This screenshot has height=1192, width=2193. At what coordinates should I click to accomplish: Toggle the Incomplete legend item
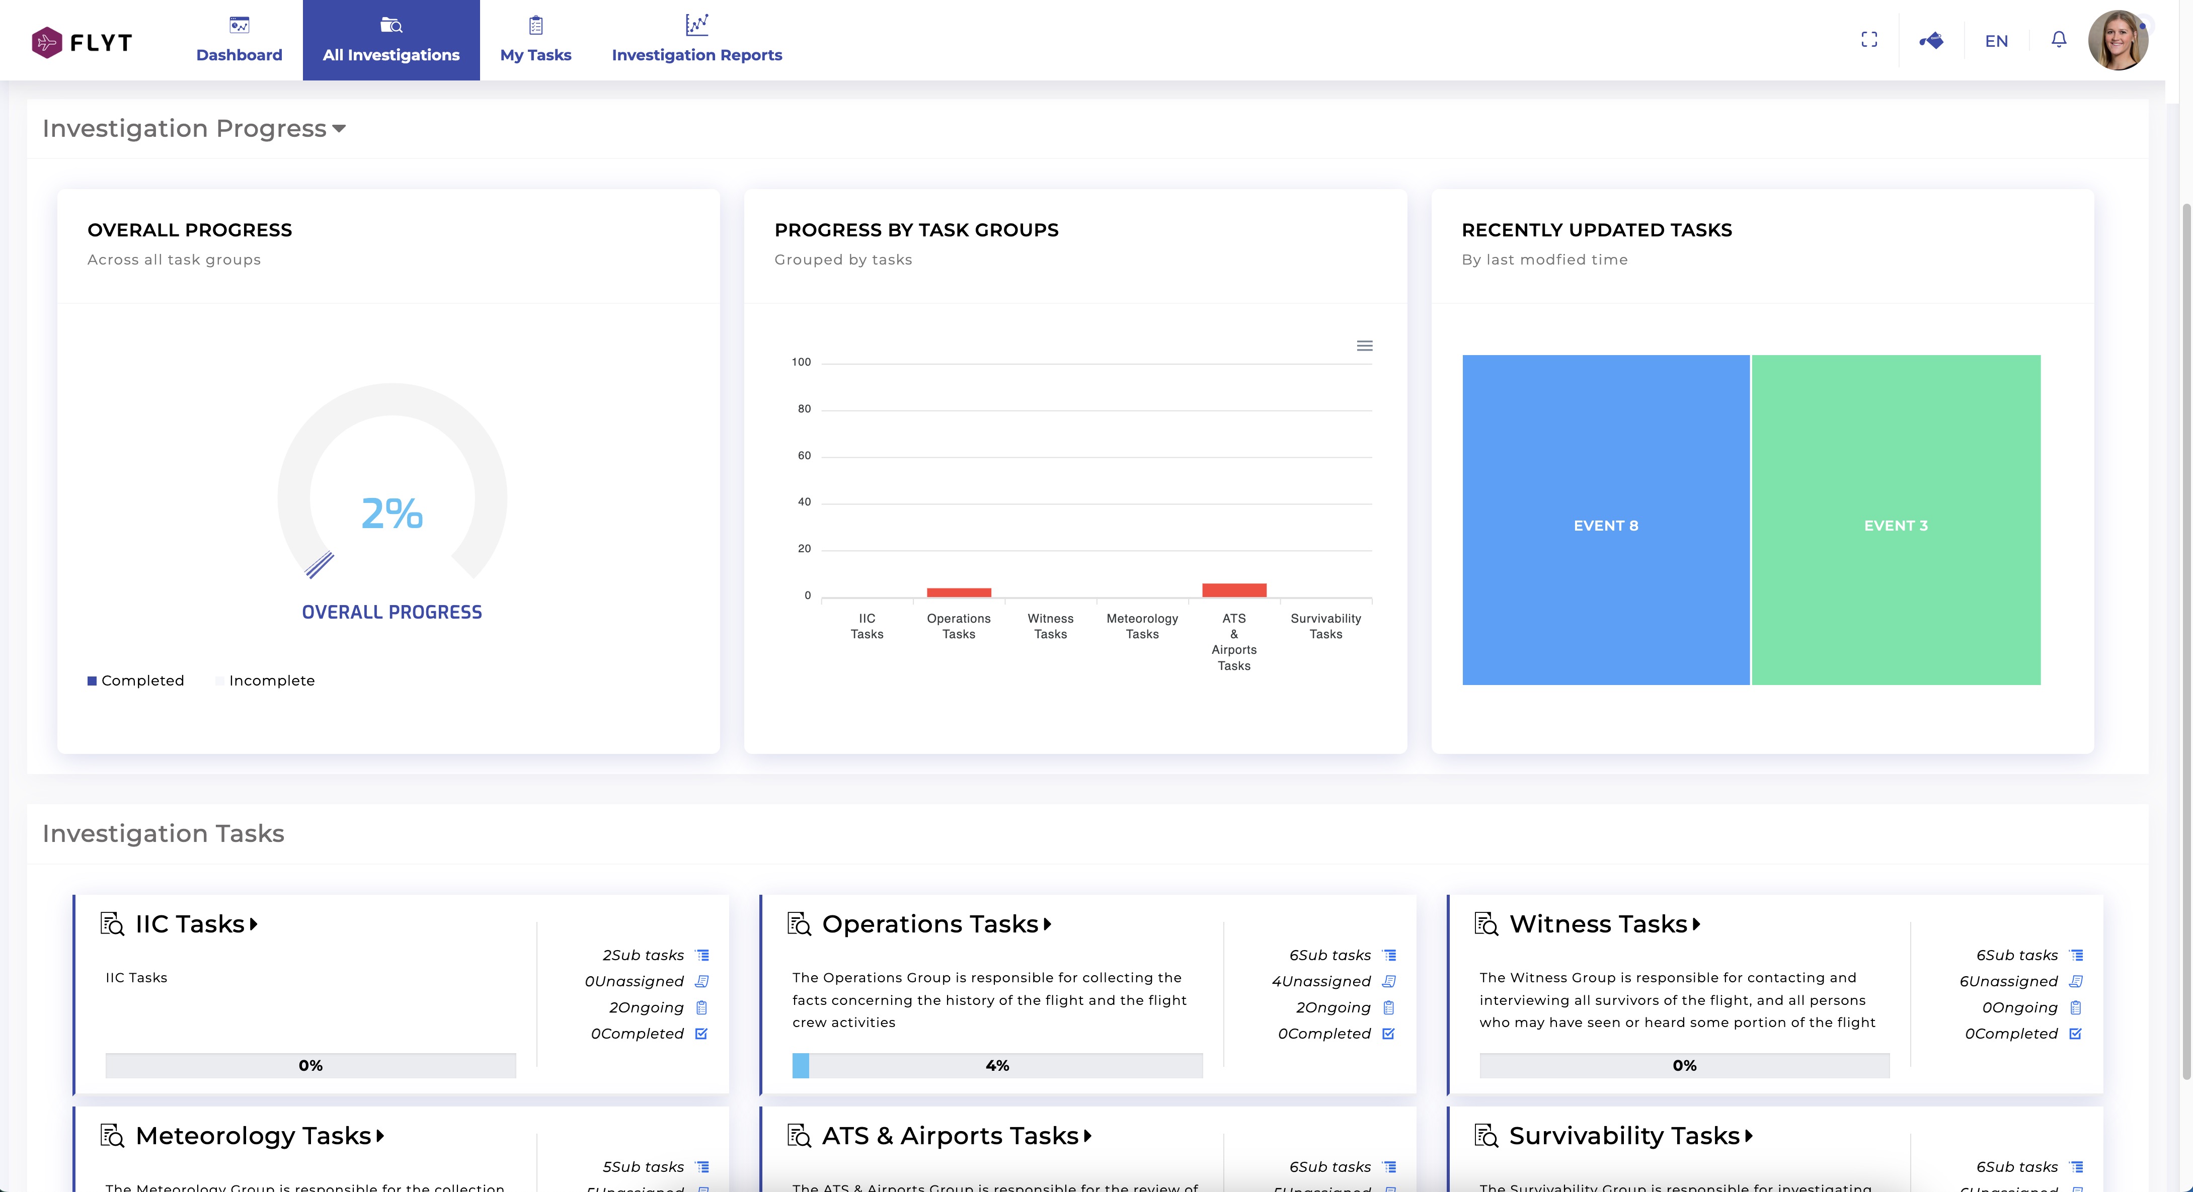[266, 680]
